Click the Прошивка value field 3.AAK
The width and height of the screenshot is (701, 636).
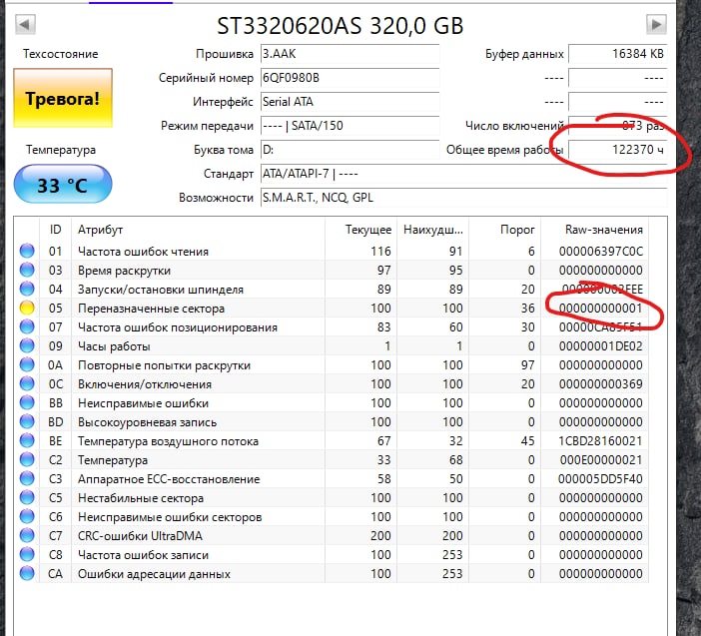[x=348, y=54]
